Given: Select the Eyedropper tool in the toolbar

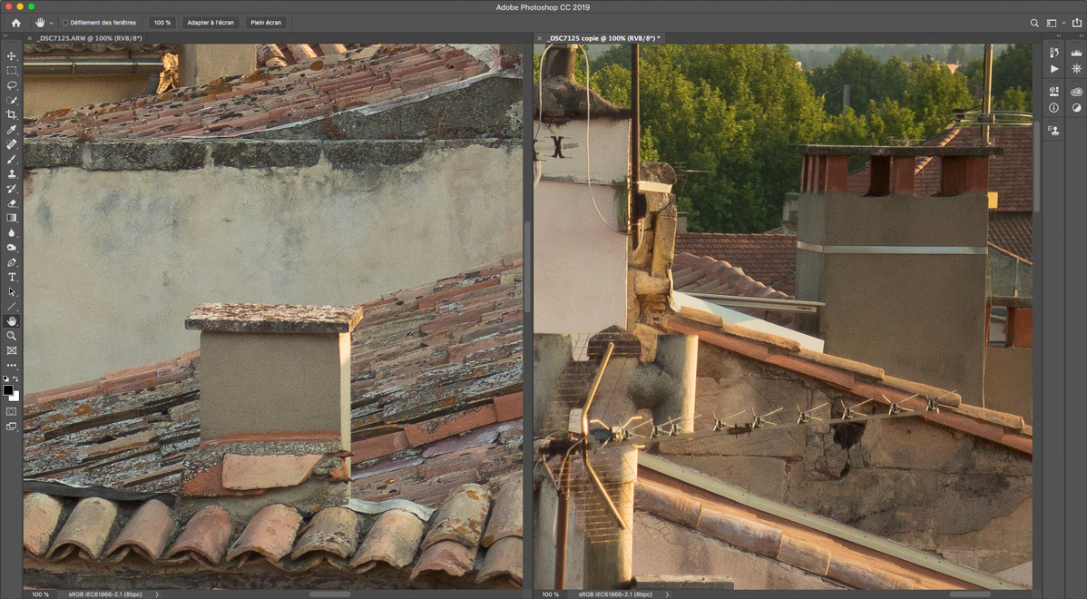Looking at the screenshot, I should click(12, 130).
